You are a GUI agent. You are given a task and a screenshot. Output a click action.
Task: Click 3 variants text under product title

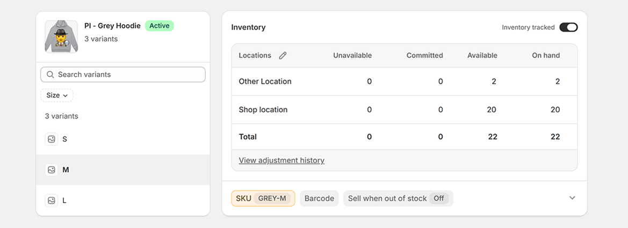(101, 39)
